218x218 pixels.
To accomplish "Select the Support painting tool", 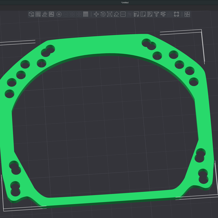I will pyautogui.click(x=136, y=14).
